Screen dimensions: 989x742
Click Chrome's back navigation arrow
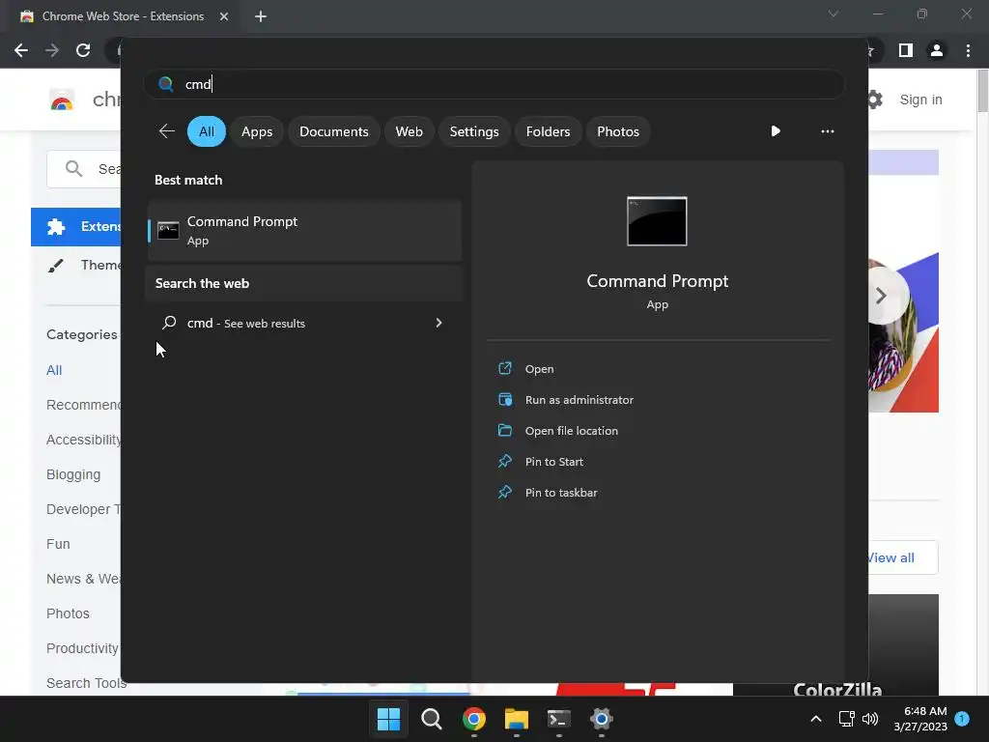21,50
